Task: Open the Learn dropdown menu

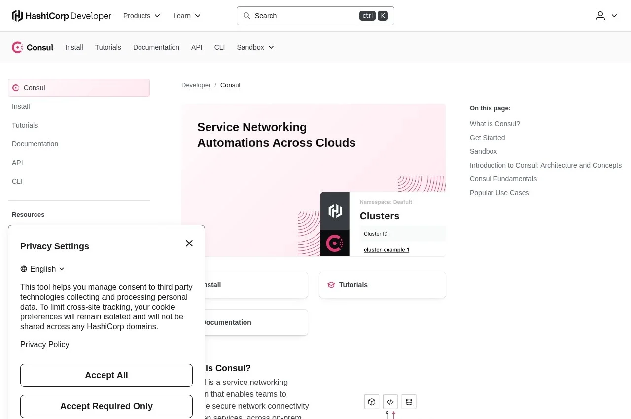Action: point(187,16)
